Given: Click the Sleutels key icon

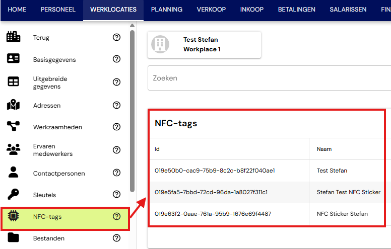Looking at the screenshot, I should (13, 194).
